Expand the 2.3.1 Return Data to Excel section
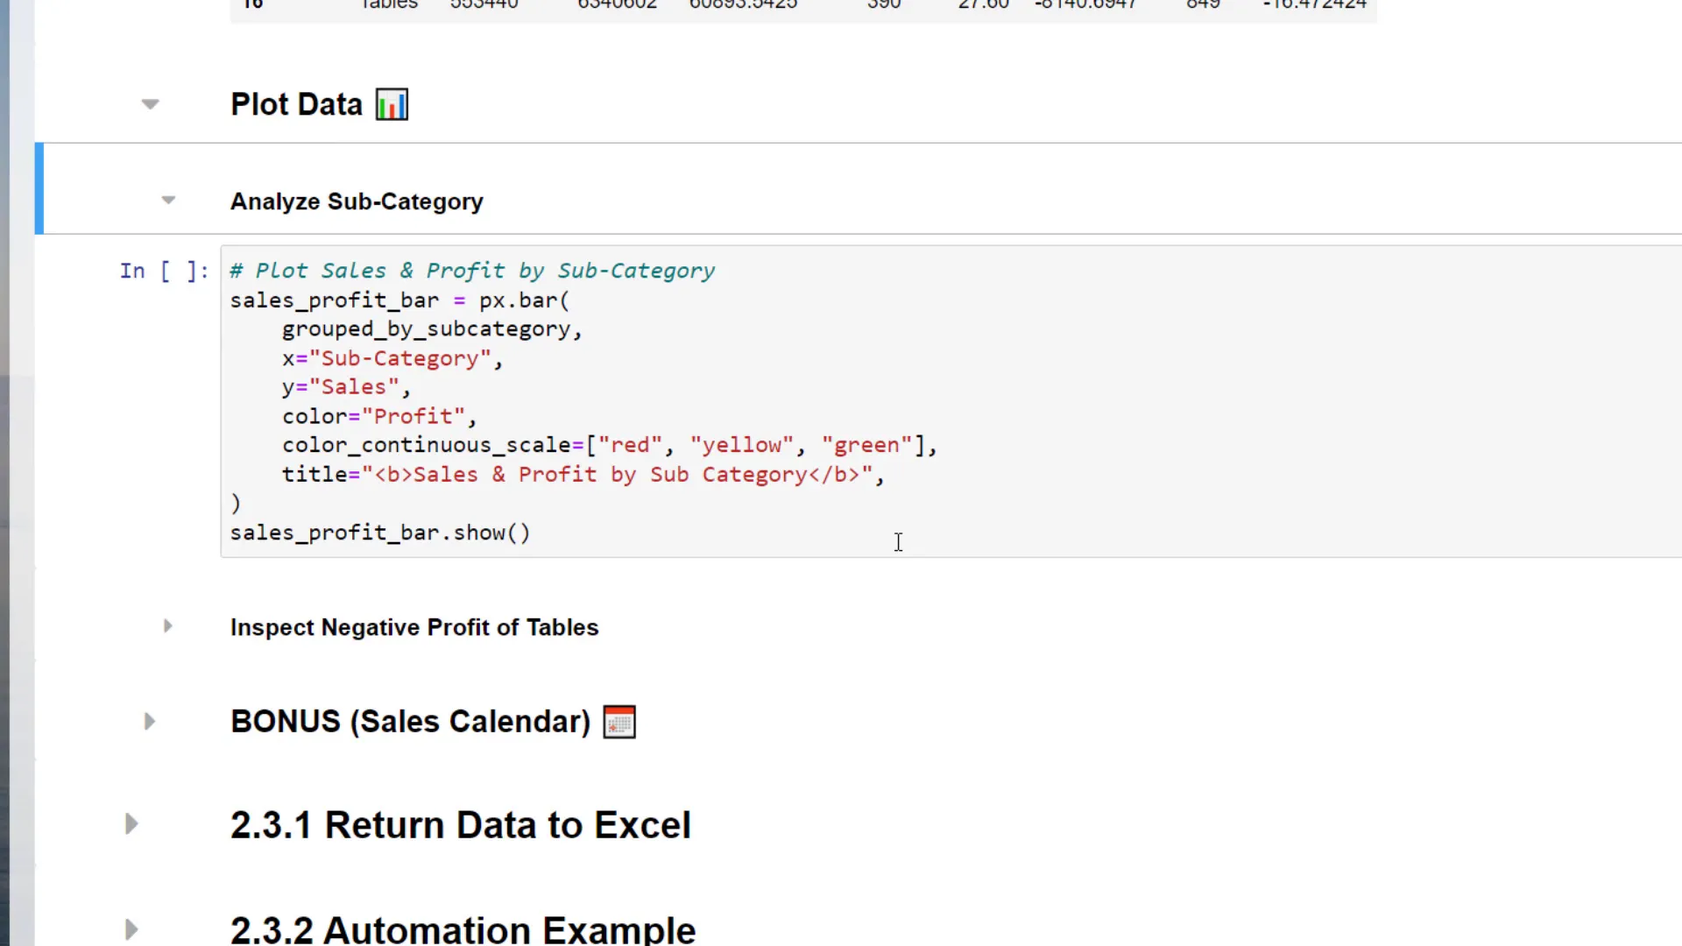Screen dimensions: 1682x946 (x=131, y=824)
